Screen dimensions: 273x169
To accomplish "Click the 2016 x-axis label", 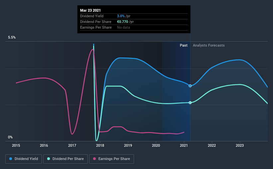I will pos(44,145).
